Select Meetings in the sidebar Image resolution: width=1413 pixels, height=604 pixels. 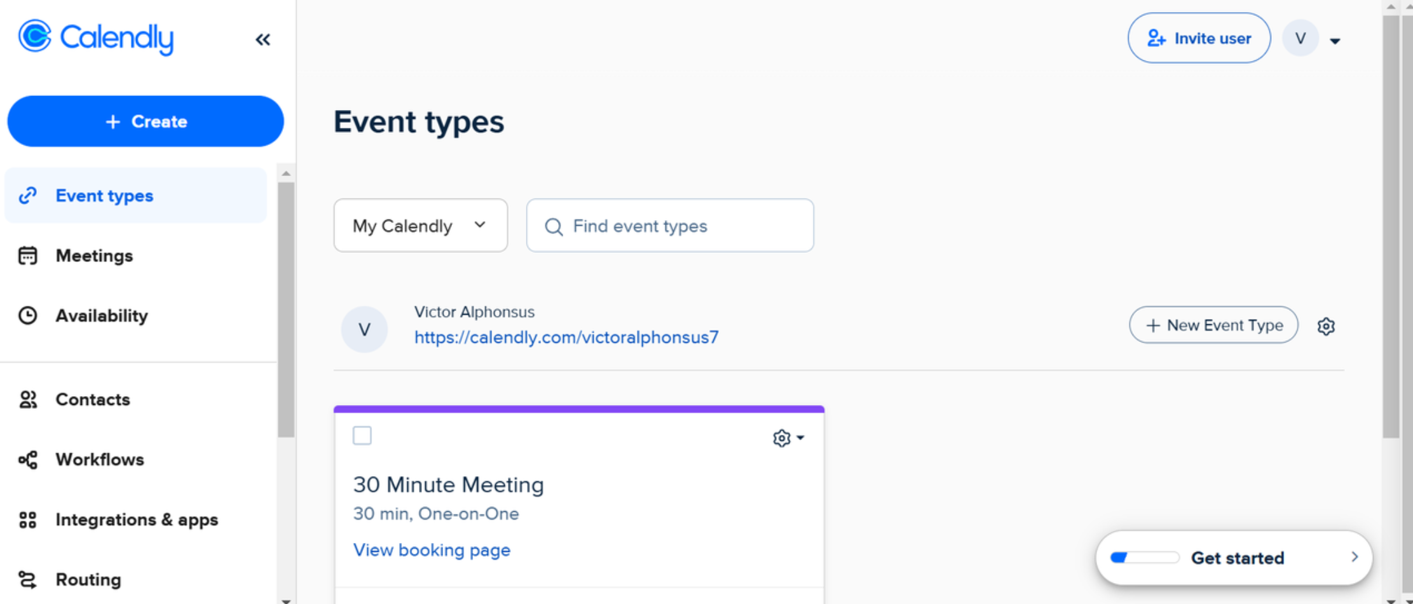pos(94,256)
